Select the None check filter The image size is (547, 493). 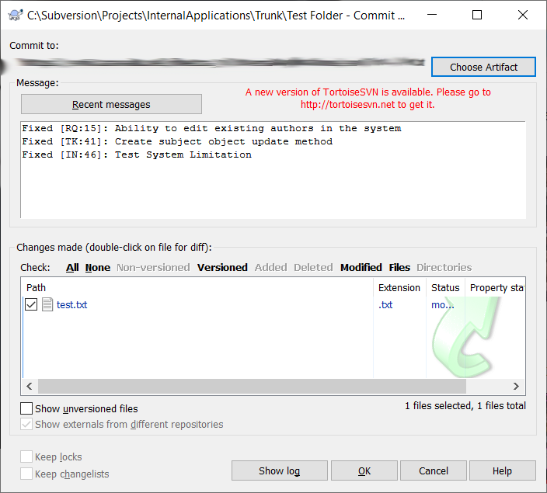point(98,267)
